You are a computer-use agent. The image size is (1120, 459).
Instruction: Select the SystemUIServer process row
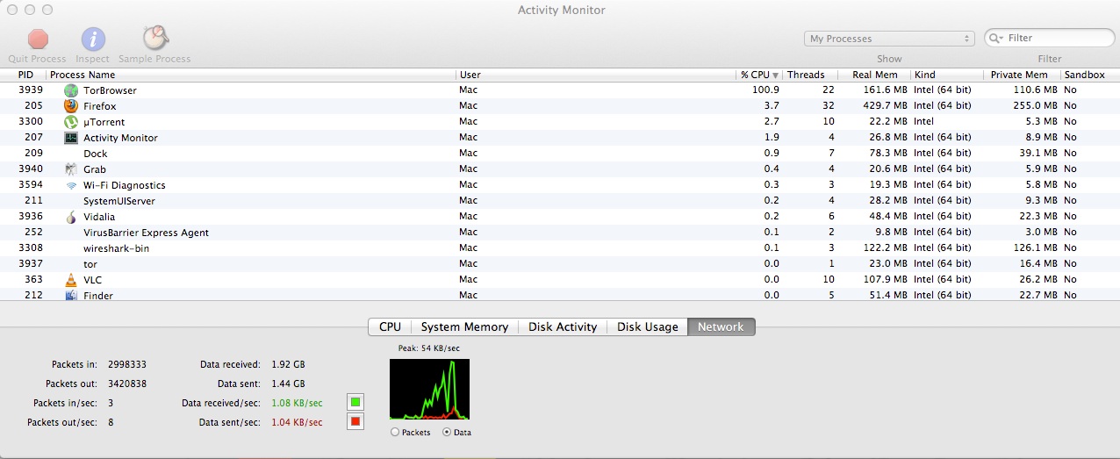coord(560,201)
